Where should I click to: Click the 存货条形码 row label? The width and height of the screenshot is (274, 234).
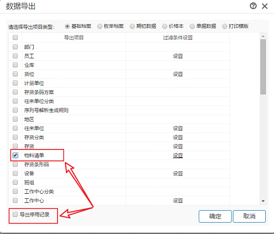pos(37,165)
